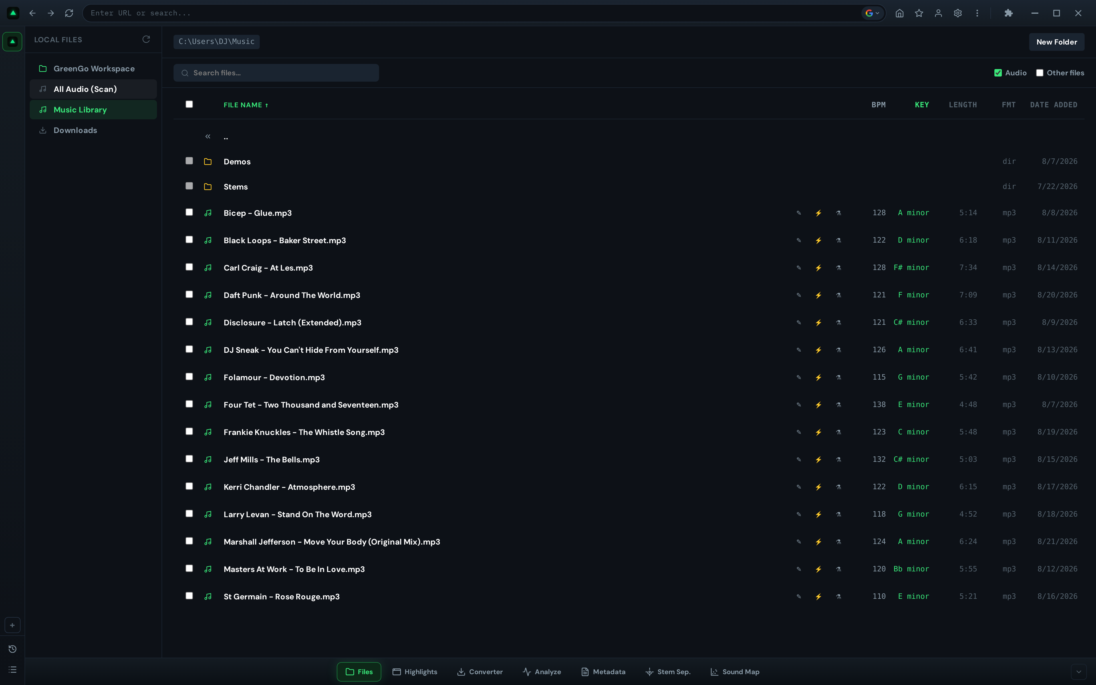
Task: Click the lightning bolt icon for Disclosure - Latch (Extended)
Action: 818,323
